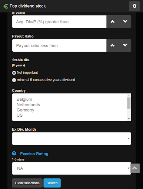Open the Excelco Rating link
Screen dimensions: 143x189
[x=34, y=154]
